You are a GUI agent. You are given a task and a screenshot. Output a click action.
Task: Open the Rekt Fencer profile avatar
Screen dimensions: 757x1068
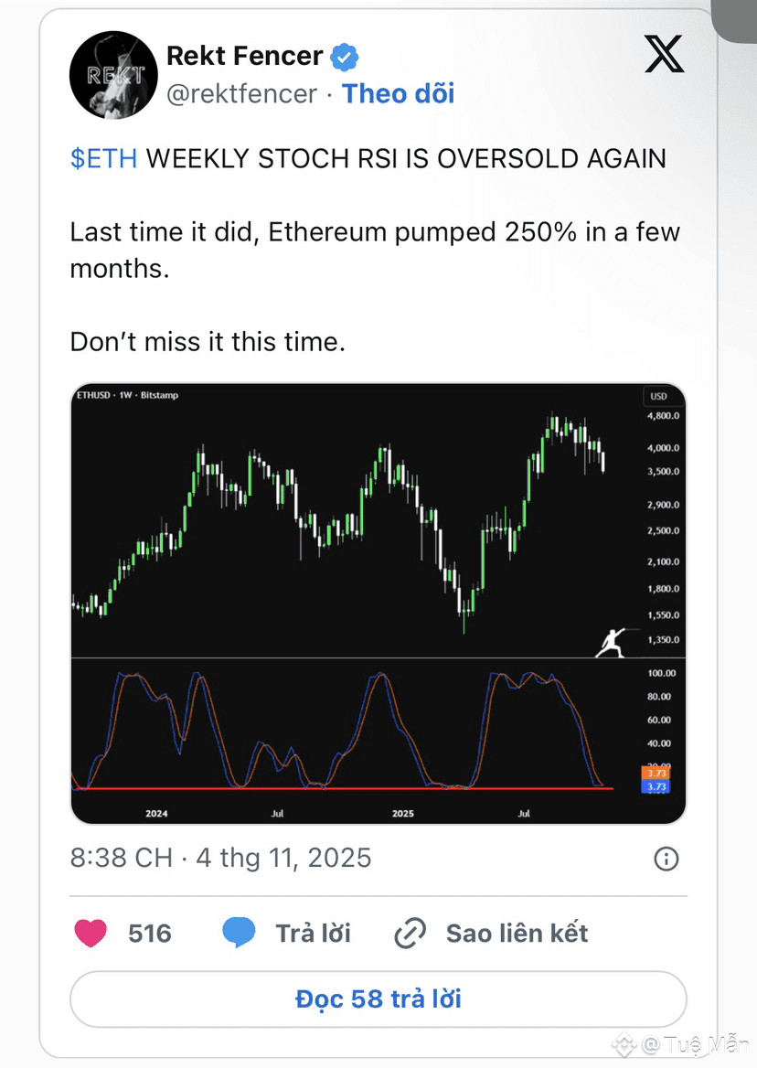tap(114, 75)
